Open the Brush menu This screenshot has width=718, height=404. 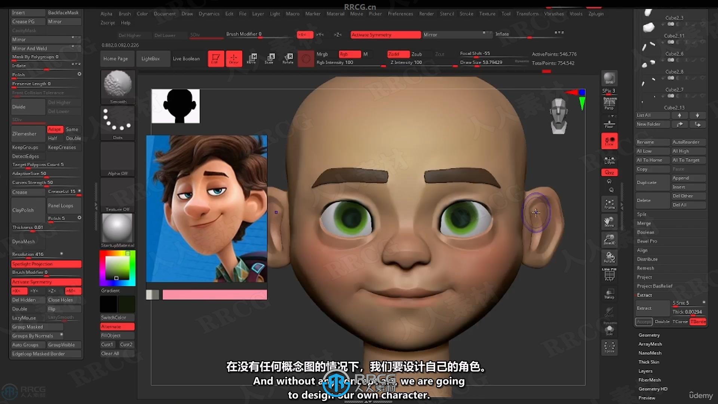tap(125, 14)
